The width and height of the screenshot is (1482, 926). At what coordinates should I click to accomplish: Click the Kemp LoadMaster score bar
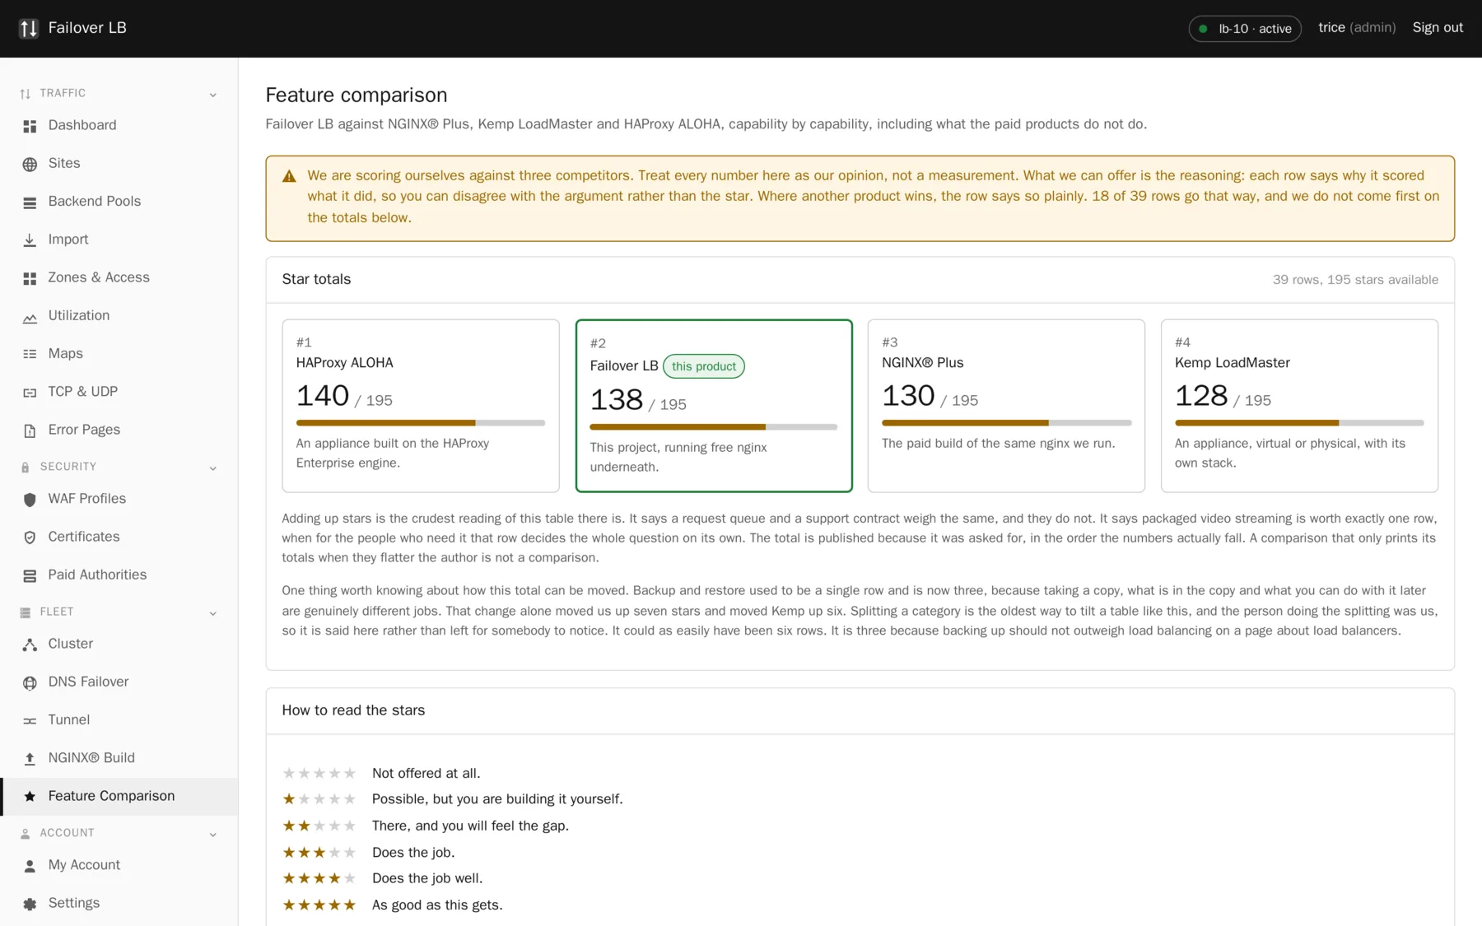coord(1299,423)
